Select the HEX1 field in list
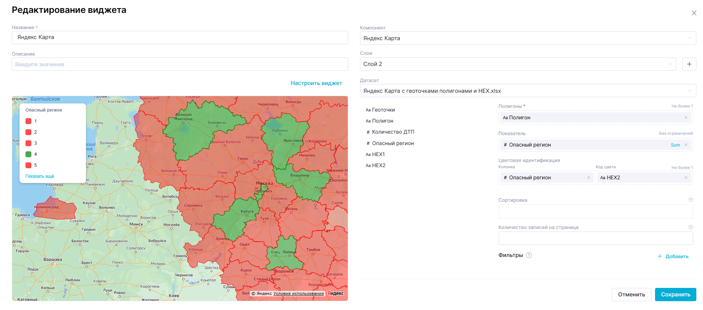703x310 pixels. (378, 155)
